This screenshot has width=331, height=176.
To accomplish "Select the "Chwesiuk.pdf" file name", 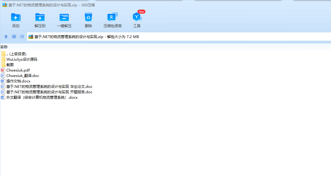I will 18,70.
